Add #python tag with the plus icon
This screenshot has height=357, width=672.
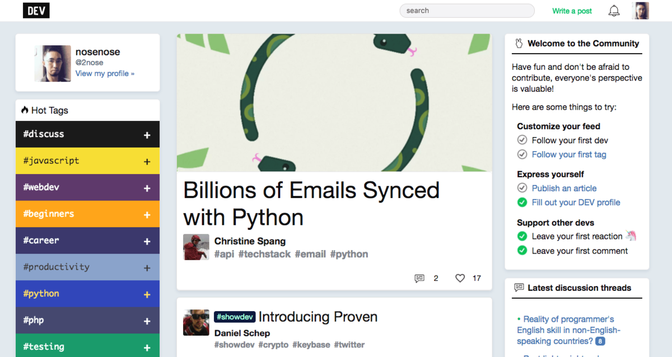coord(147,294)
